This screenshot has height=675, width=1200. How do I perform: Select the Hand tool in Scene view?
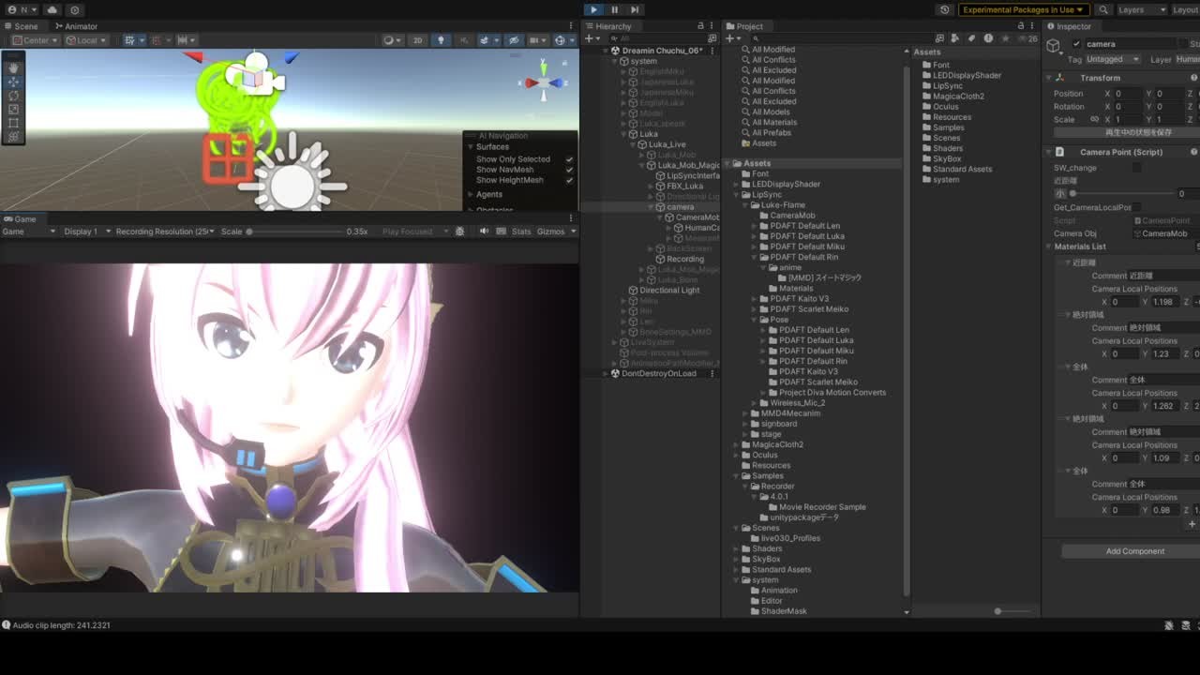click(x=13, y=67)
